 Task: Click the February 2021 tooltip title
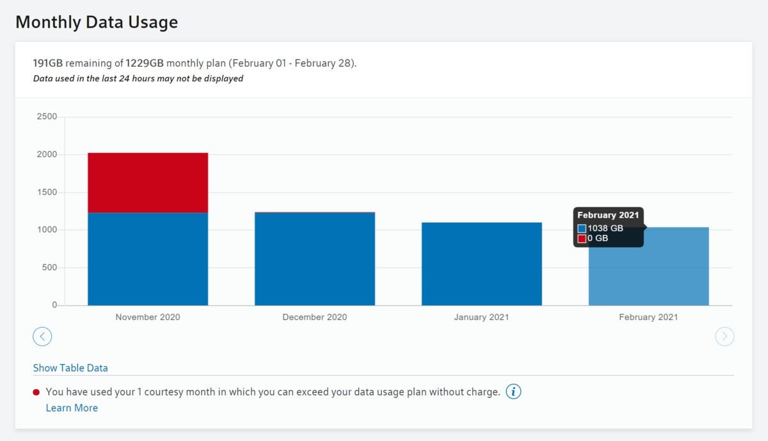(x=608, y=215)
